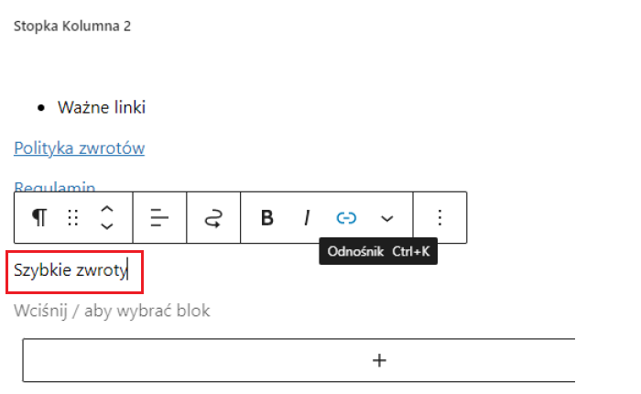Click the Stopka Kolumna 2 heading
The height and width of the screenshot is (394, 641).
coord(72,27)
